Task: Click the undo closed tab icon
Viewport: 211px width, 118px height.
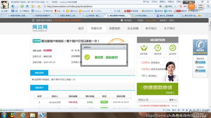Action: click(32, 6)
